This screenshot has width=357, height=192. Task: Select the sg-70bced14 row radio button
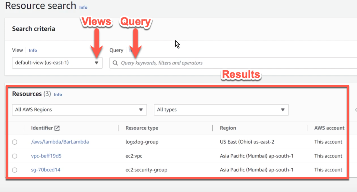pyautogui.click(x=14, y=170)
